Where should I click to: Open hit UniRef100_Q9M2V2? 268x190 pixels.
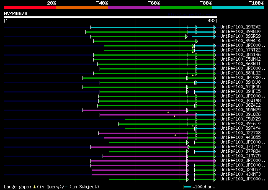pyautogui.click(x=240, y=27)
